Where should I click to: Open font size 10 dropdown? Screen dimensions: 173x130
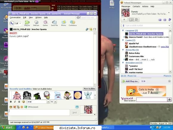point(55,102)
